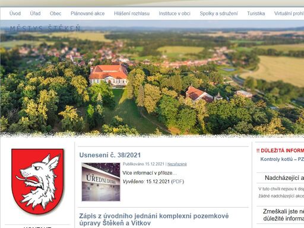
Task: Click the Nadcházející akce heading
Action: [x=284, y=178]
